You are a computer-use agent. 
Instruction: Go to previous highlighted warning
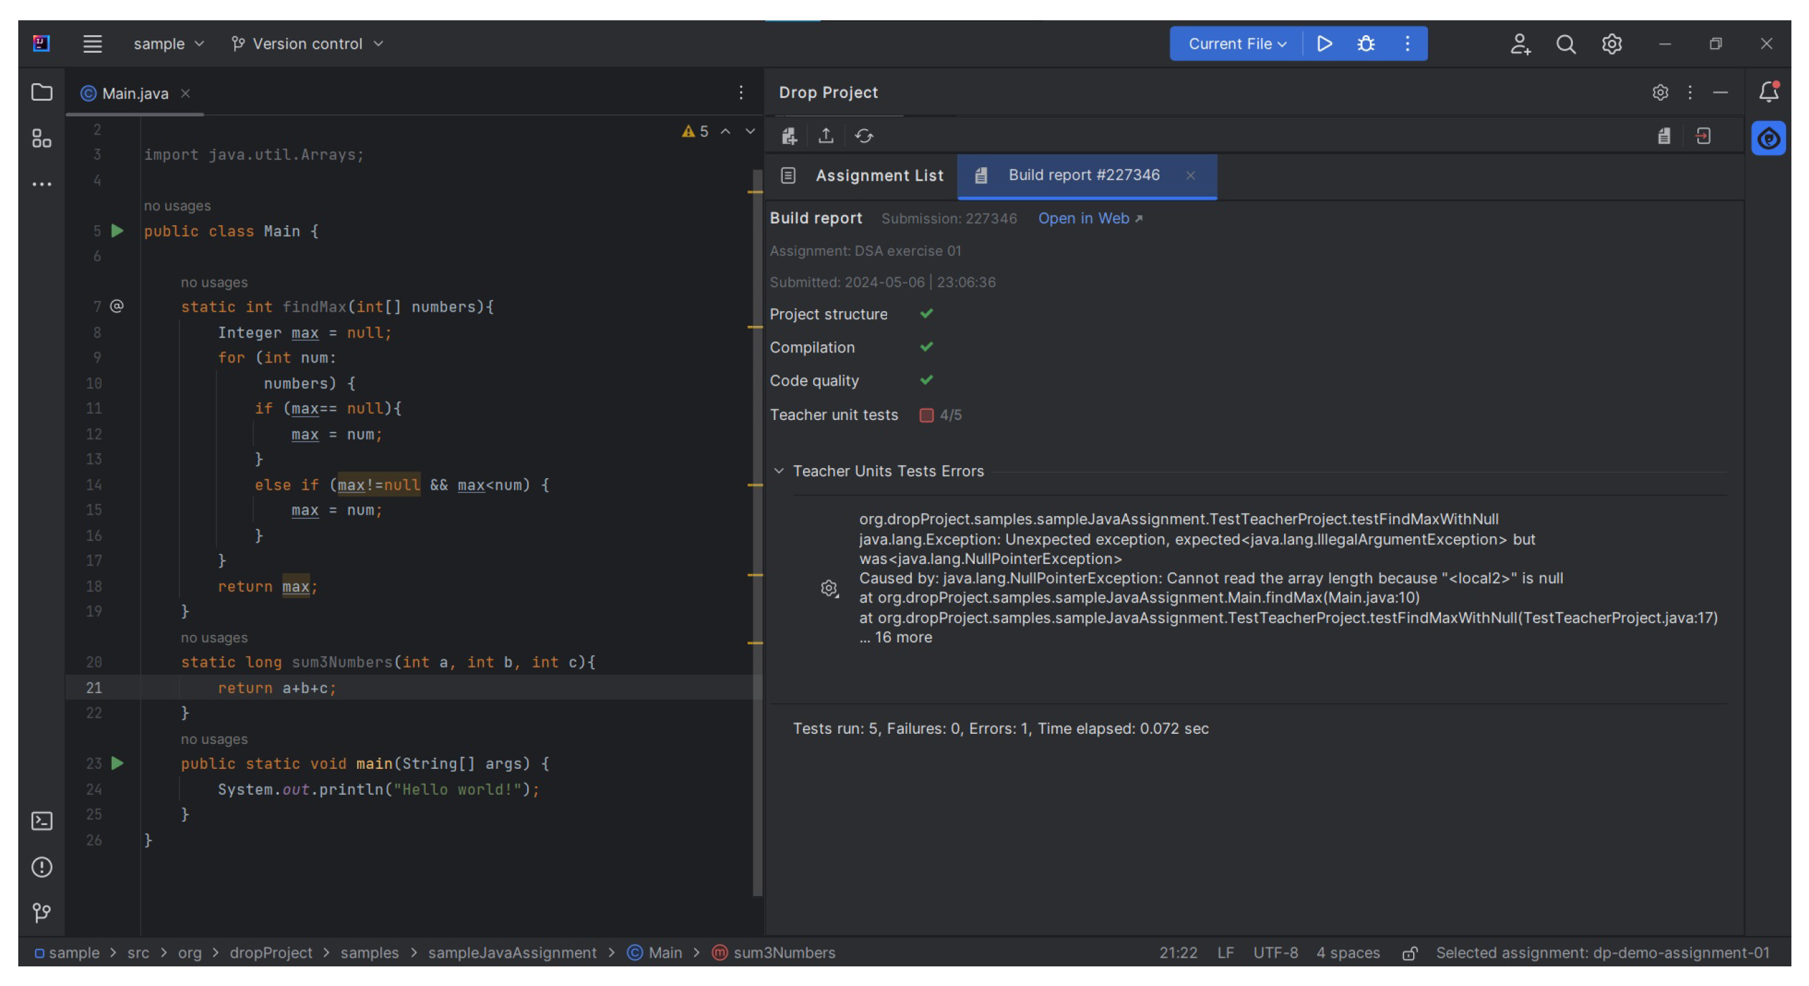[x=725, y=131]
